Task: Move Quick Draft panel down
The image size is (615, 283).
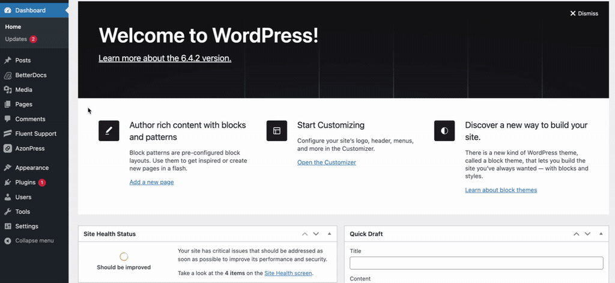Action: (587, 234)
